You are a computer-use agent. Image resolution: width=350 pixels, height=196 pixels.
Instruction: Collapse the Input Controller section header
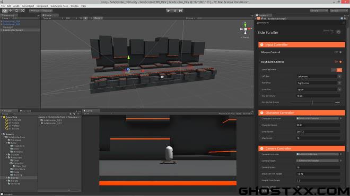pos(302,45)
